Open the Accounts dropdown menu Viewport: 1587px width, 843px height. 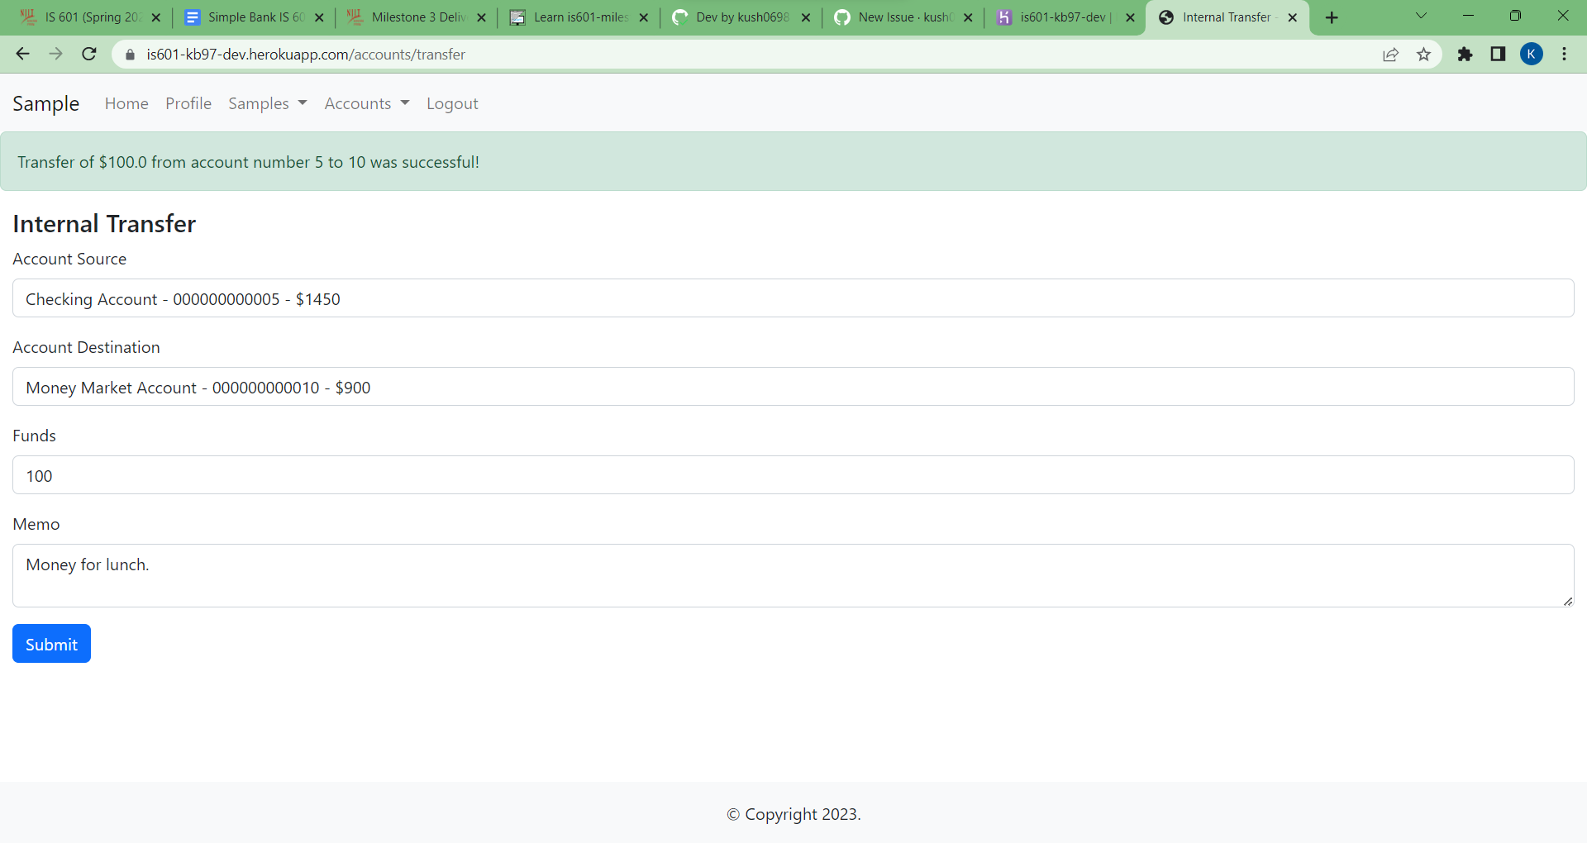pyautogui.click(x=366, y=103)
